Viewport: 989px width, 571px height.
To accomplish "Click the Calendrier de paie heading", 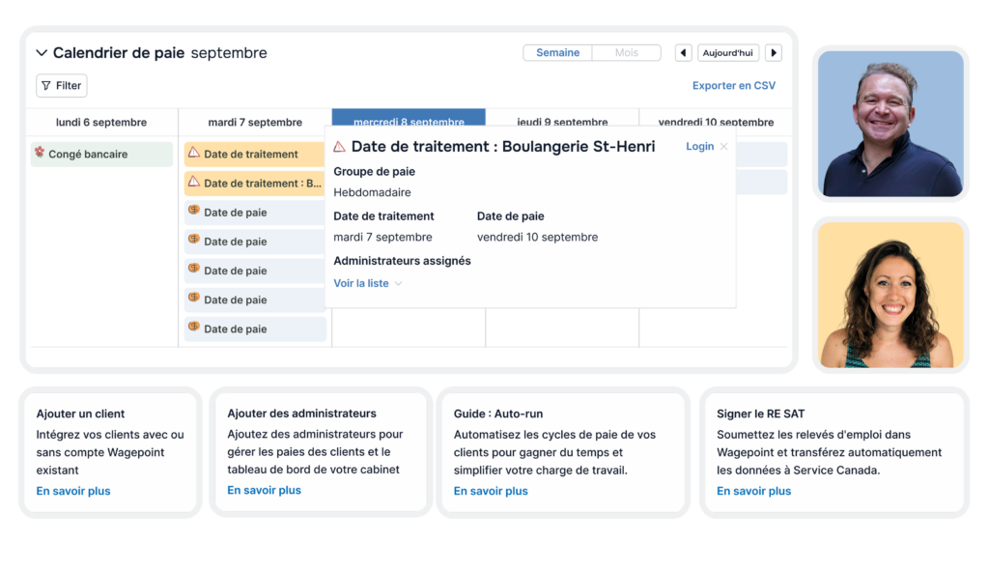I will [119, 53].
